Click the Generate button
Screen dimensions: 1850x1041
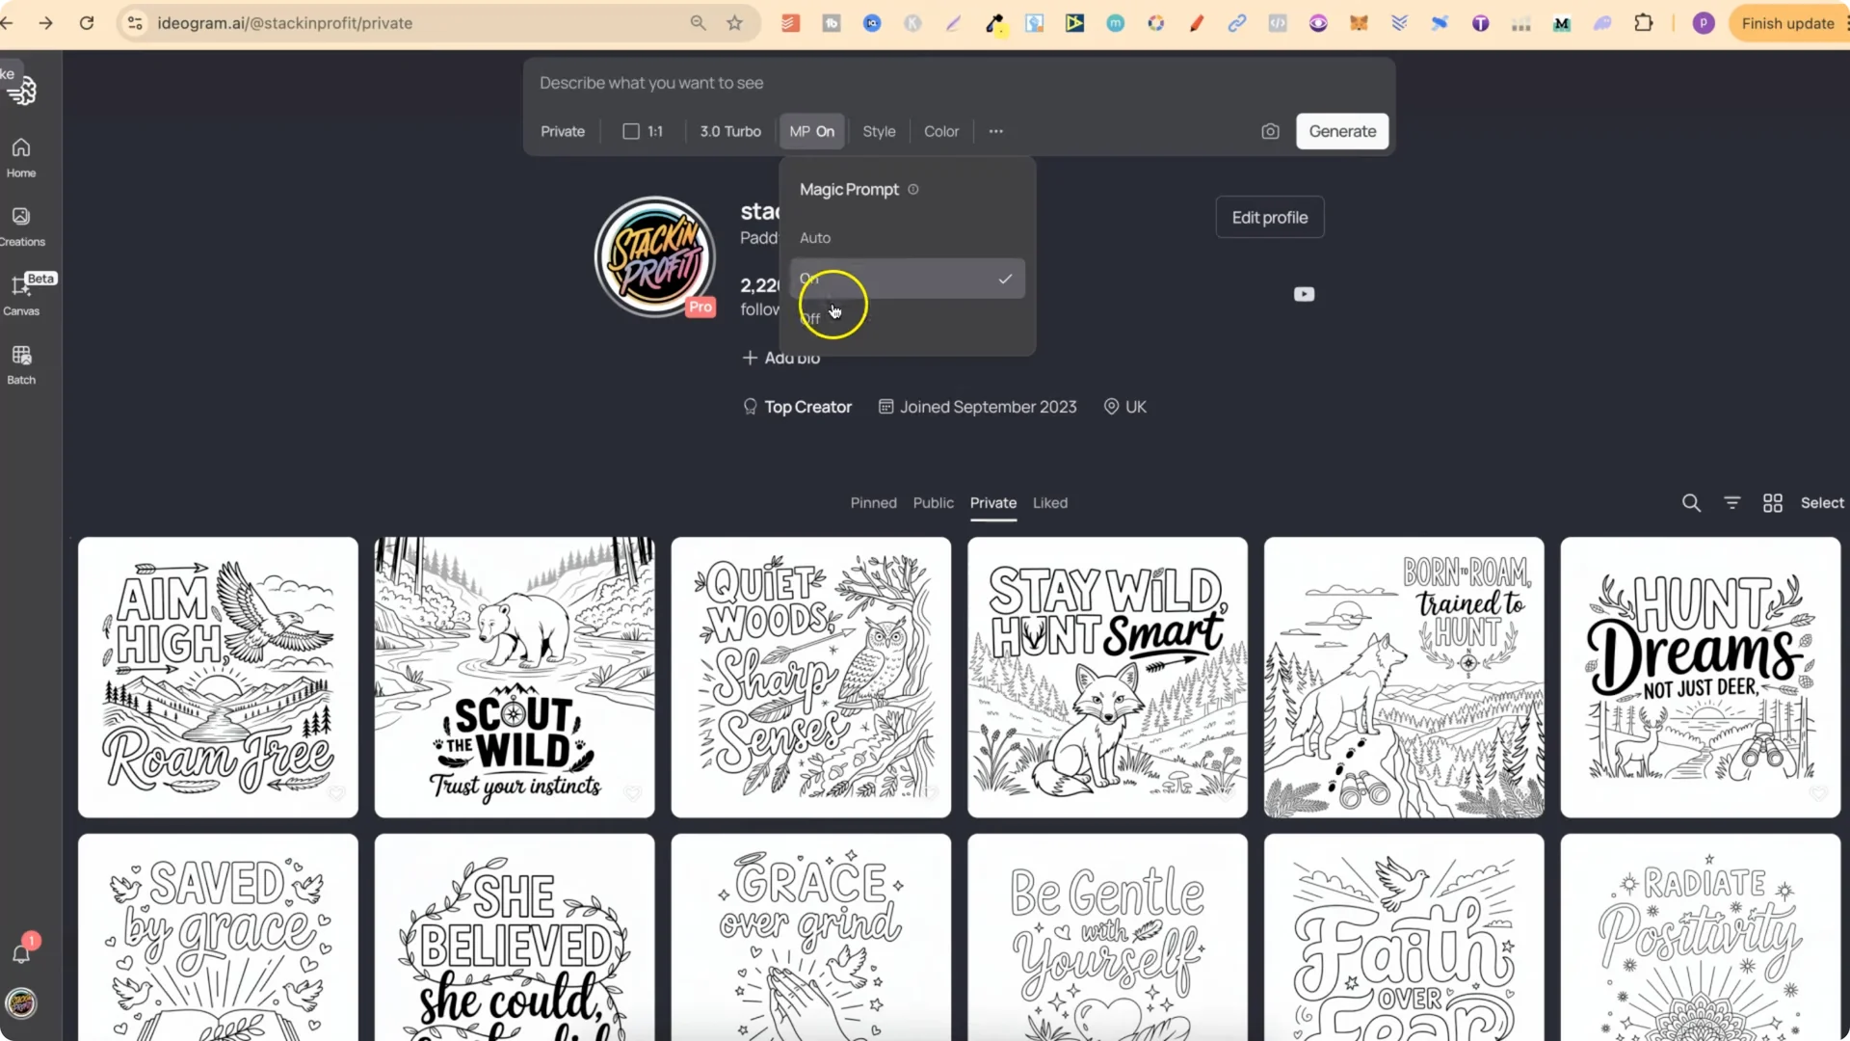coord(1342,131)
